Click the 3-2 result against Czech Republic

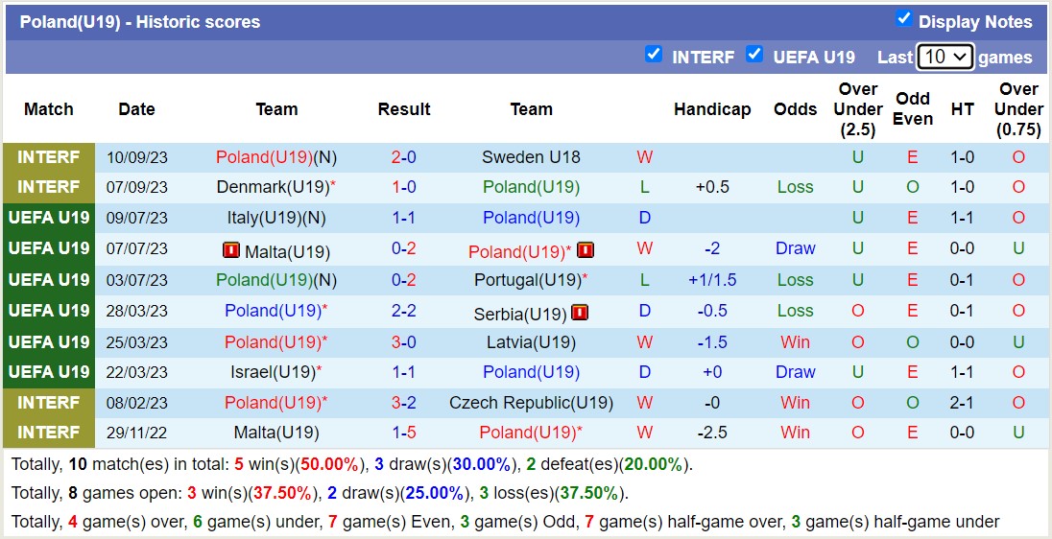click(x=403, y=403)
